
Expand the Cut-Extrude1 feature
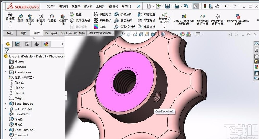(6, 109)
